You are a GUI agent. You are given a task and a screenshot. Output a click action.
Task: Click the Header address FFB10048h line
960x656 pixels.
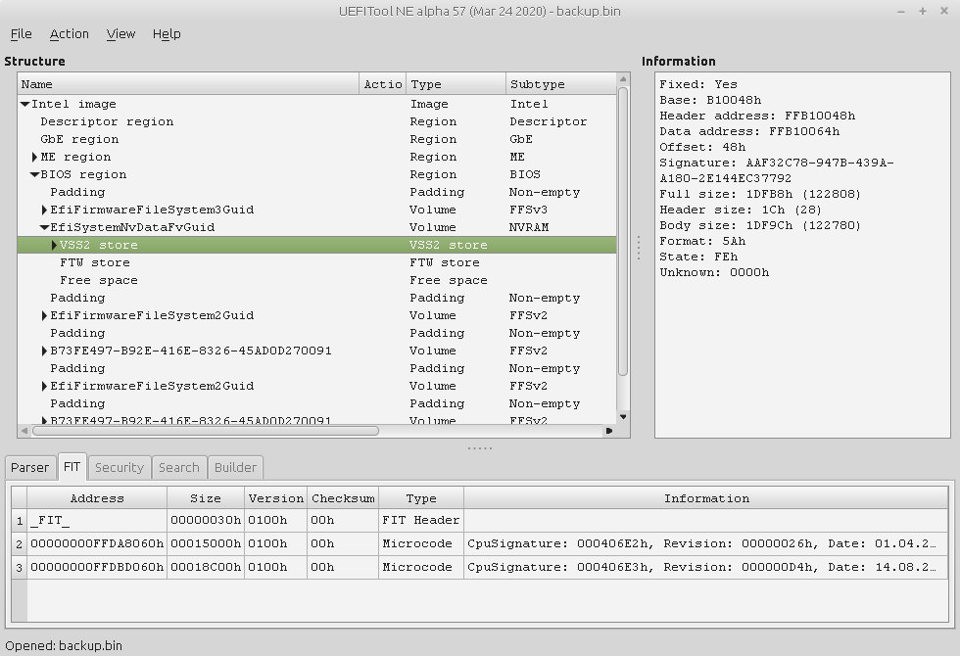757,116
